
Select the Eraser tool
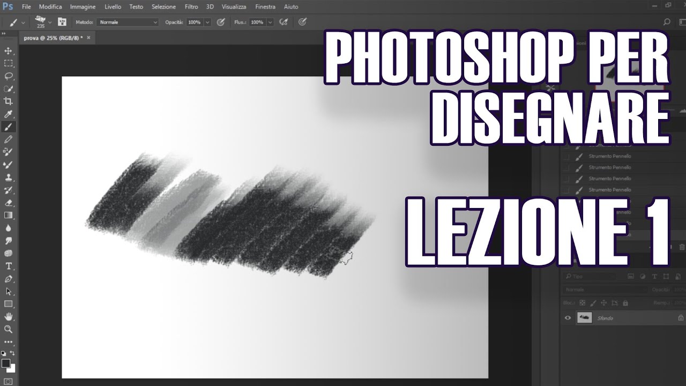click(8, 203)
